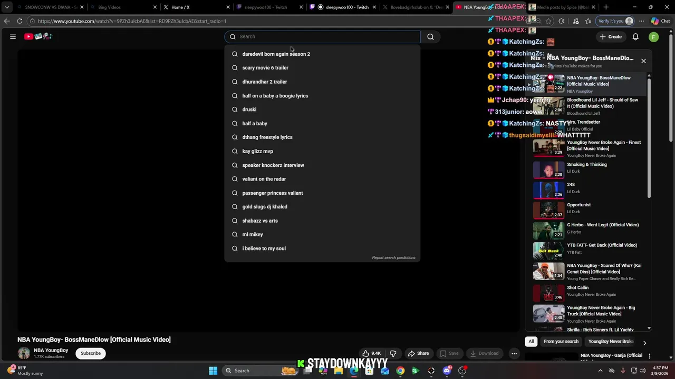Click the magnifier search button beside the search box
Screen dimensions: 675x379
[430, 37]
